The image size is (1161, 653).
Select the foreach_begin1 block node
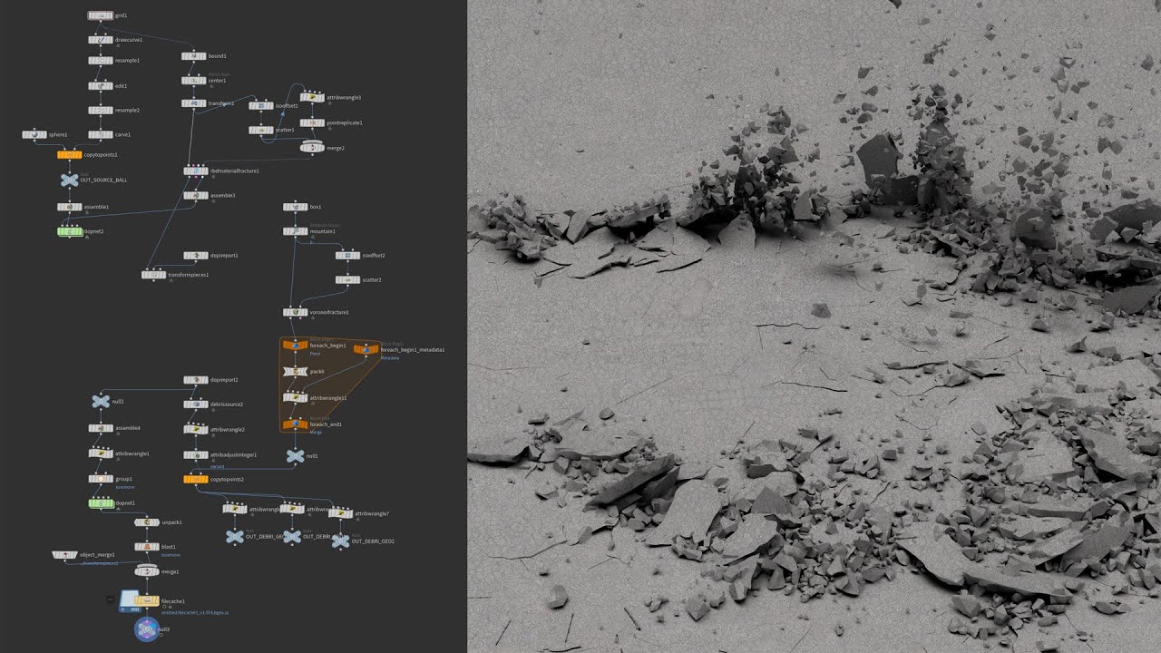pyautogui.click(x=295, y=346)
